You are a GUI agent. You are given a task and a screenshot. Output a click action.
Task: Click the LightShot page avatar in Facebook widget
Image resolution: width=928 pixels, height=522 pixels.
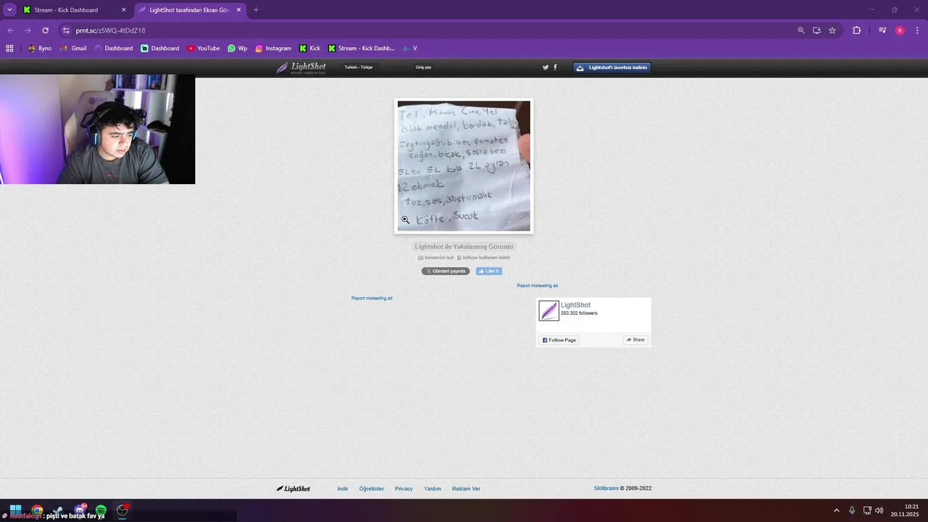(549, 311)
